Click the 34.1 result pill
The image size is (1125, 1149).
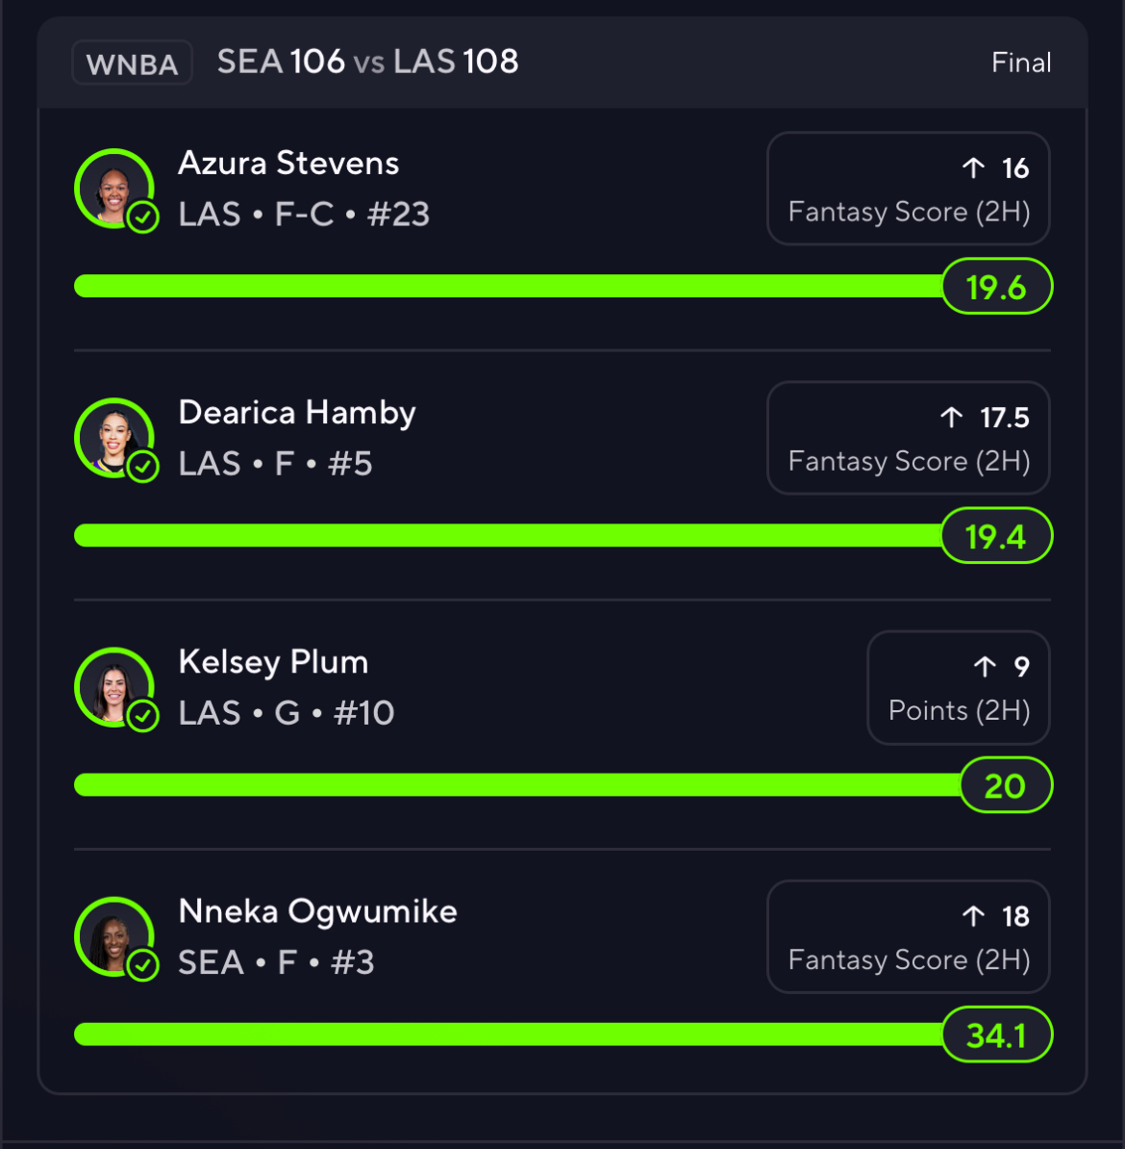[996, 1035]
